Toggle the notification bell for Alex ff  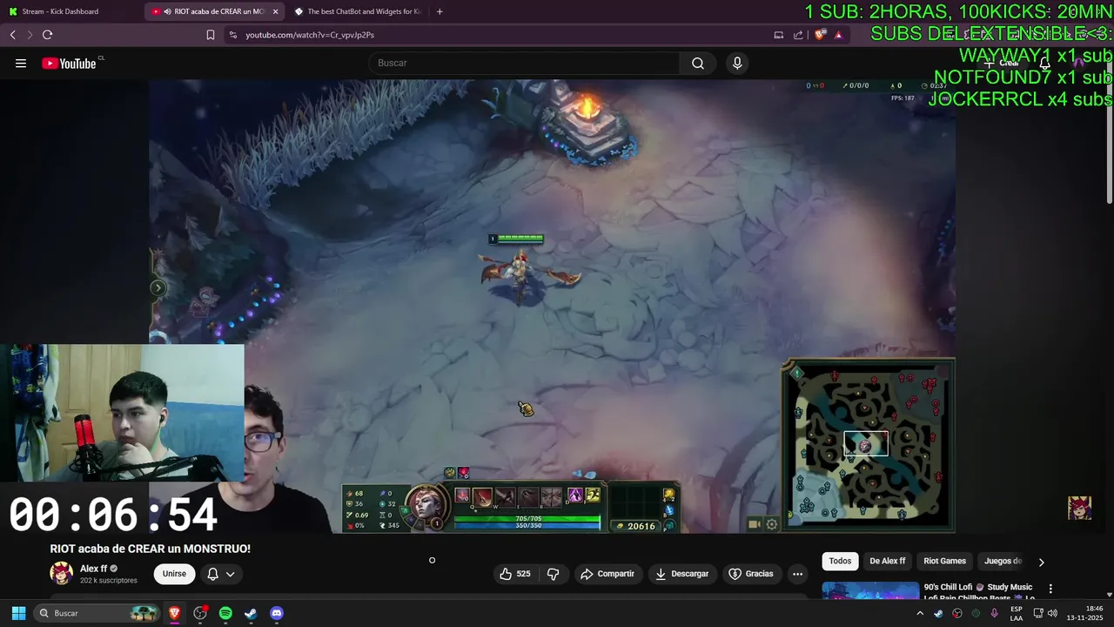point(212,574)
